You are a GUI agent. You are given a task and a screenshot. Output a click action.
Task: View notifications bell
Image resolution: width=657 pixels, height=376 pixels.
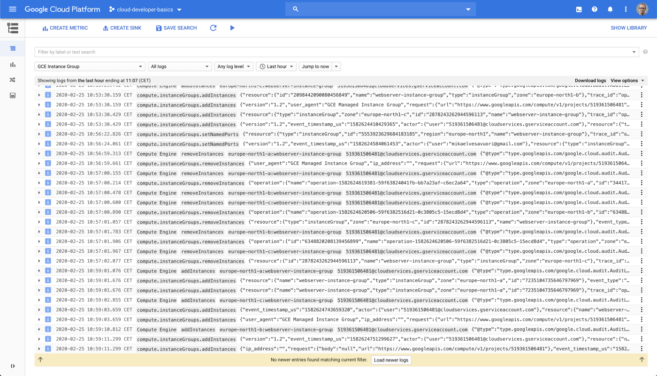[610, 9]
